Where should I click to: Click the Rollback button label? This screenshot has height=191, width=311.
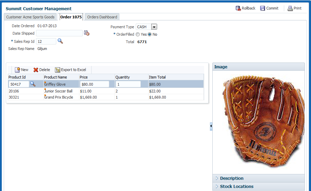pos(249,8)
